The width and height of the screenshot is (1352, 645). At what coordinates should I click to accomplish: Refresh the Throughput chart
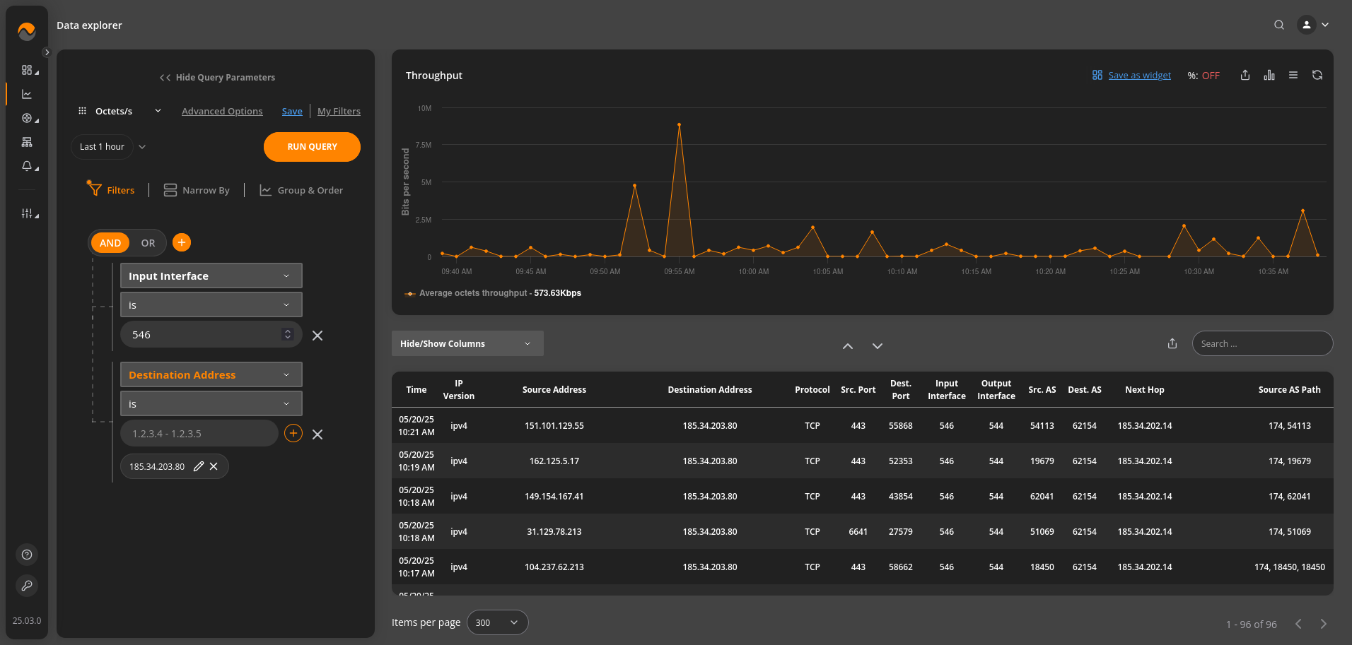coord(1317,76)
